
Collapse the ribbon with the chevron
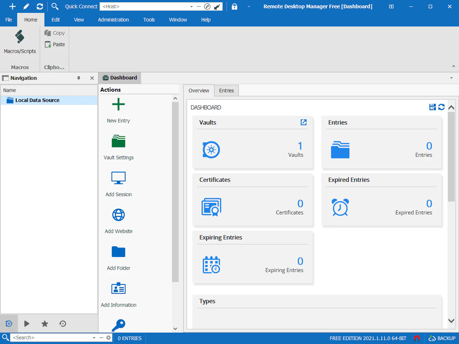coord(454,66)
